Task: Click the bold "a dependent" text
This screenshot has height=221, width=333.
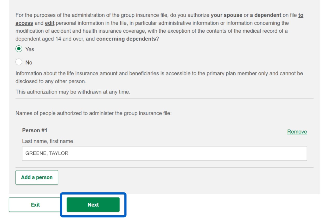Action: tap(266, 15)
